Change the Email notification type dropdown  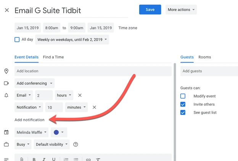point(24,95)
